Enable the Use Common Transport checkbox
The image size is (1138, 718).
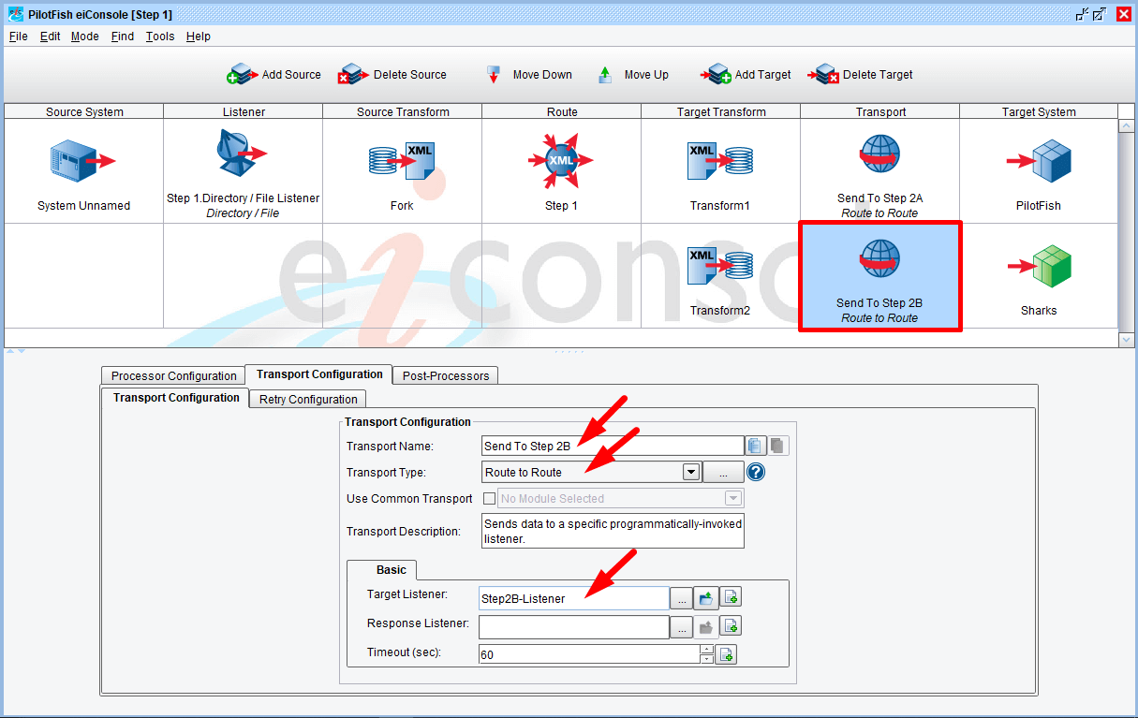click(489, 498)
